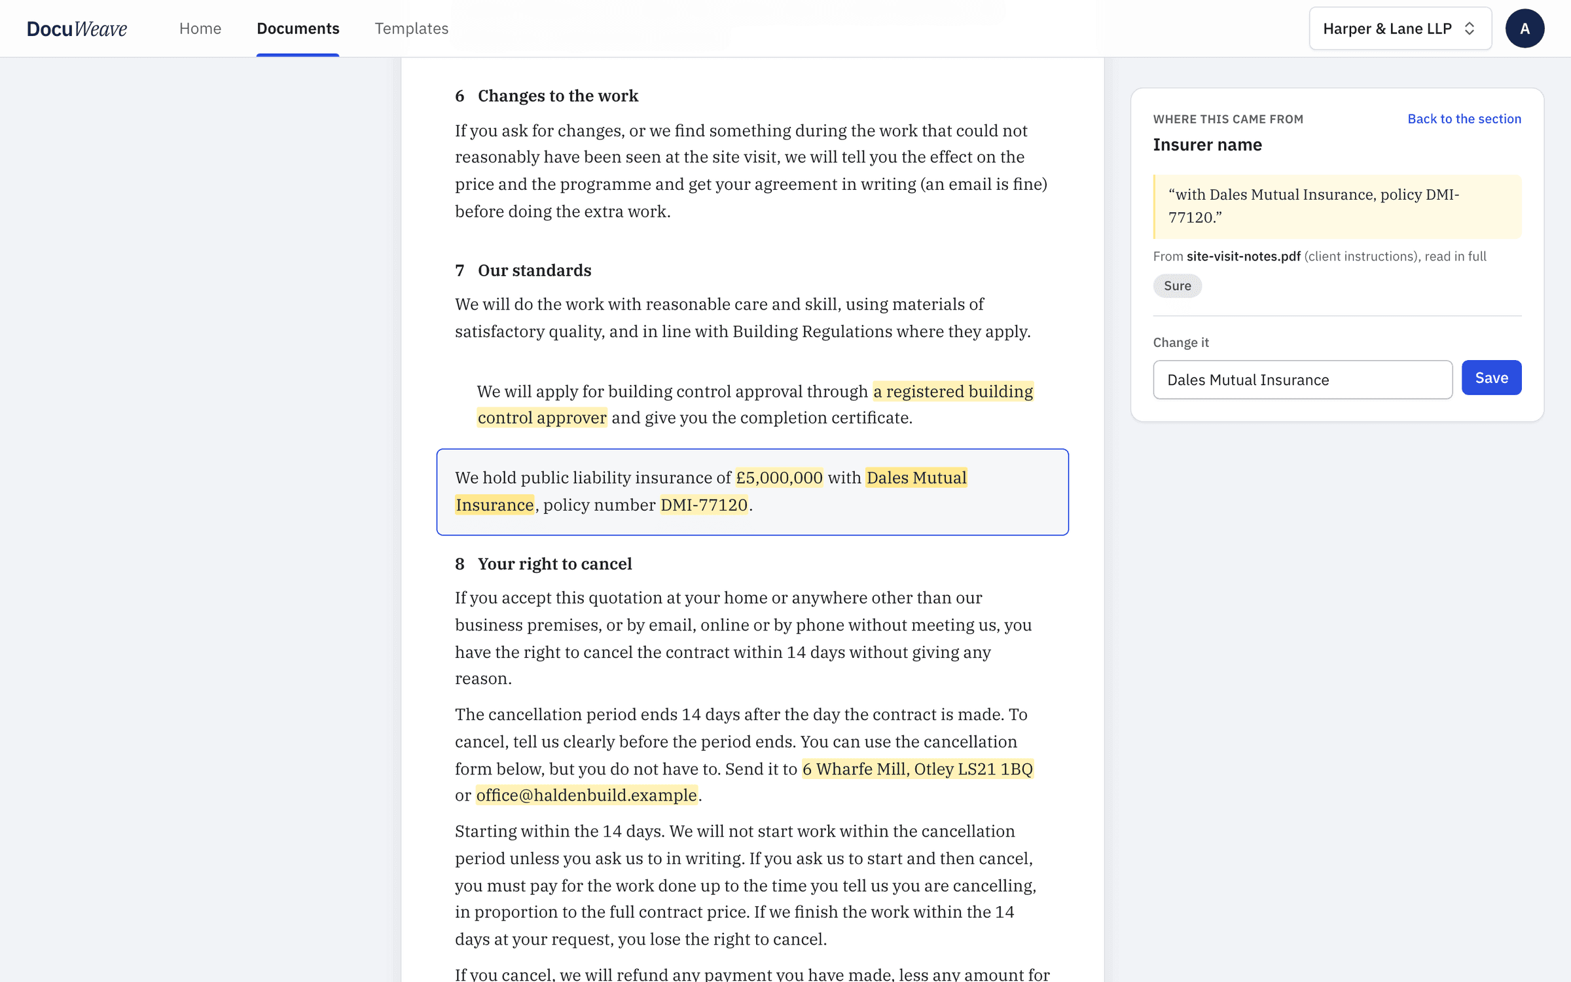This screenshot has width=1571, height=982.
Task: Select the highlighted Dales Mutual Insurance field
Action: pos(916,478)
